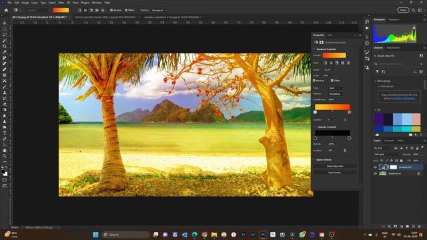Click the Save Preset button
The image size is (427, 240).
click(335, 173)
